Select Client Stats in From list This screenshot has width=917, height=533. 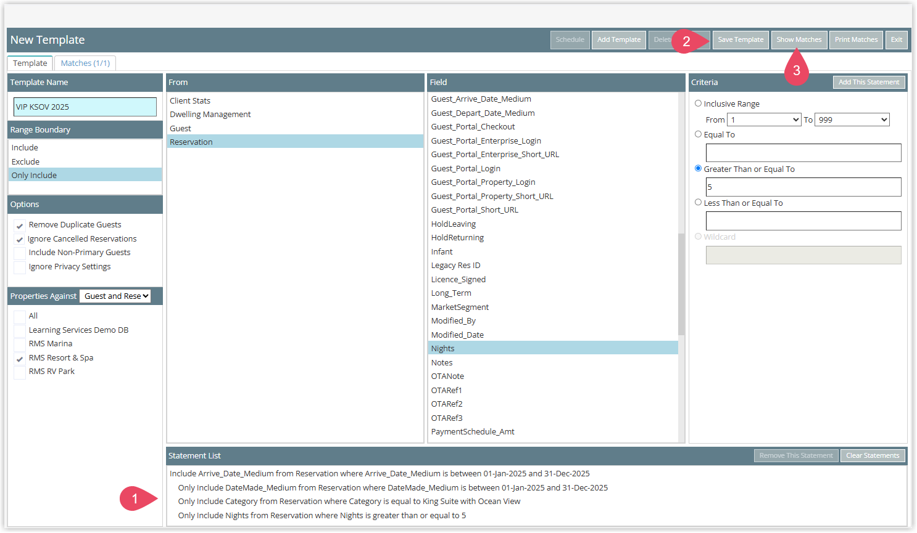click(295, 101)
